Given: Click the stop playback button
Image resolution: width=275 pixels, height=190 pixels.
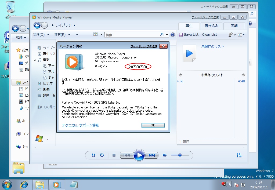Looking at the screenshot, I should coord(114,155).
